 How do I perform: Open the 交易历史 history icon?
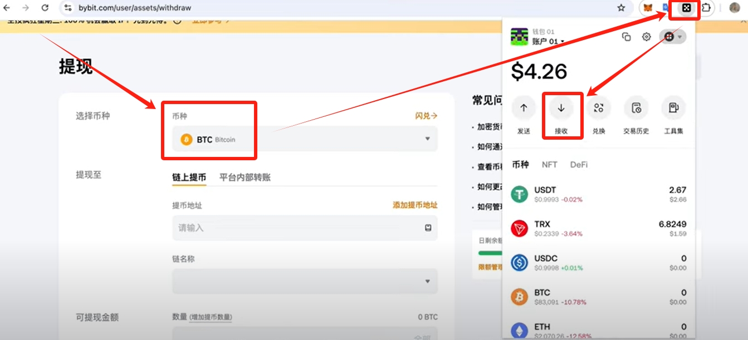tap(636, 108)
